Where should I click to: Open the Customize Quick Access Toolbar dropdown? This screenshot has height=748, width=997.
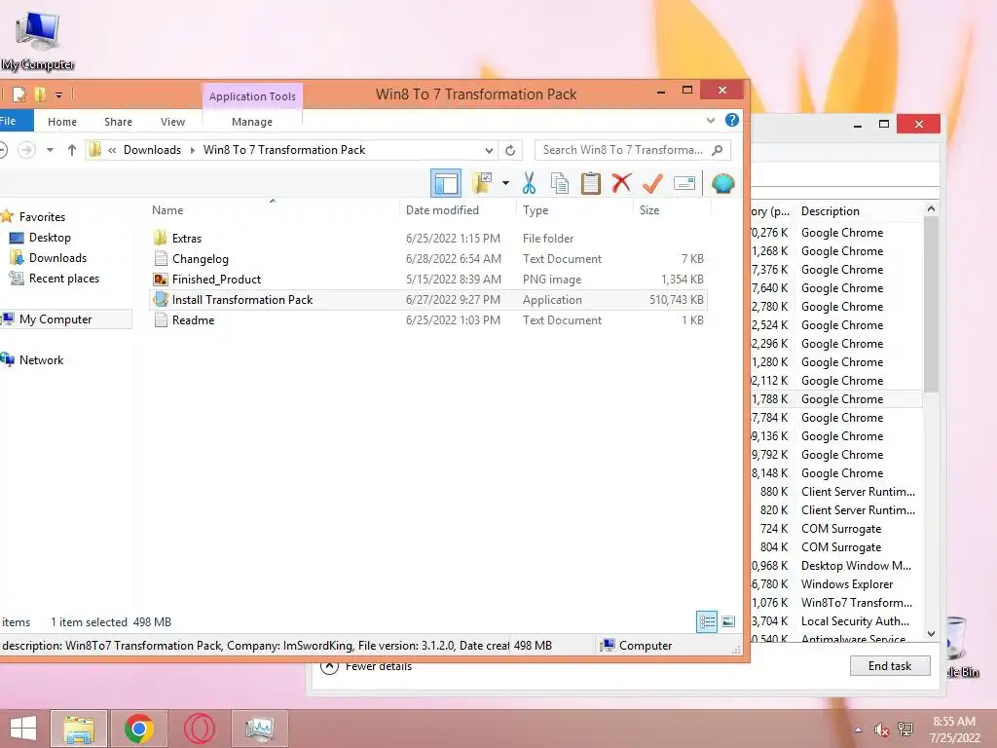click(x=58, y=95)
